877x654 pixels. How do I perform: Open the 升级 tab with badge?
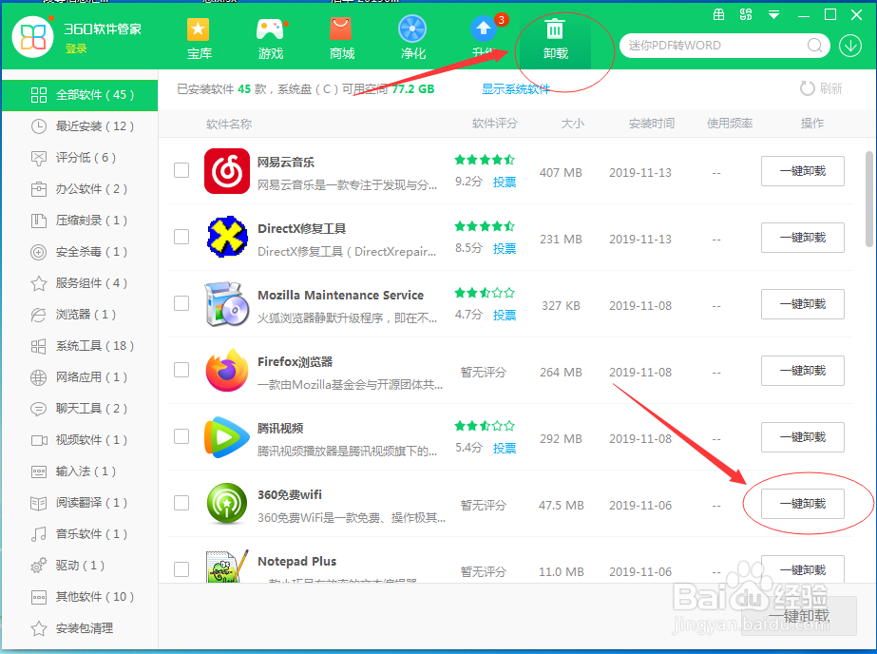(x=485, y=39)
